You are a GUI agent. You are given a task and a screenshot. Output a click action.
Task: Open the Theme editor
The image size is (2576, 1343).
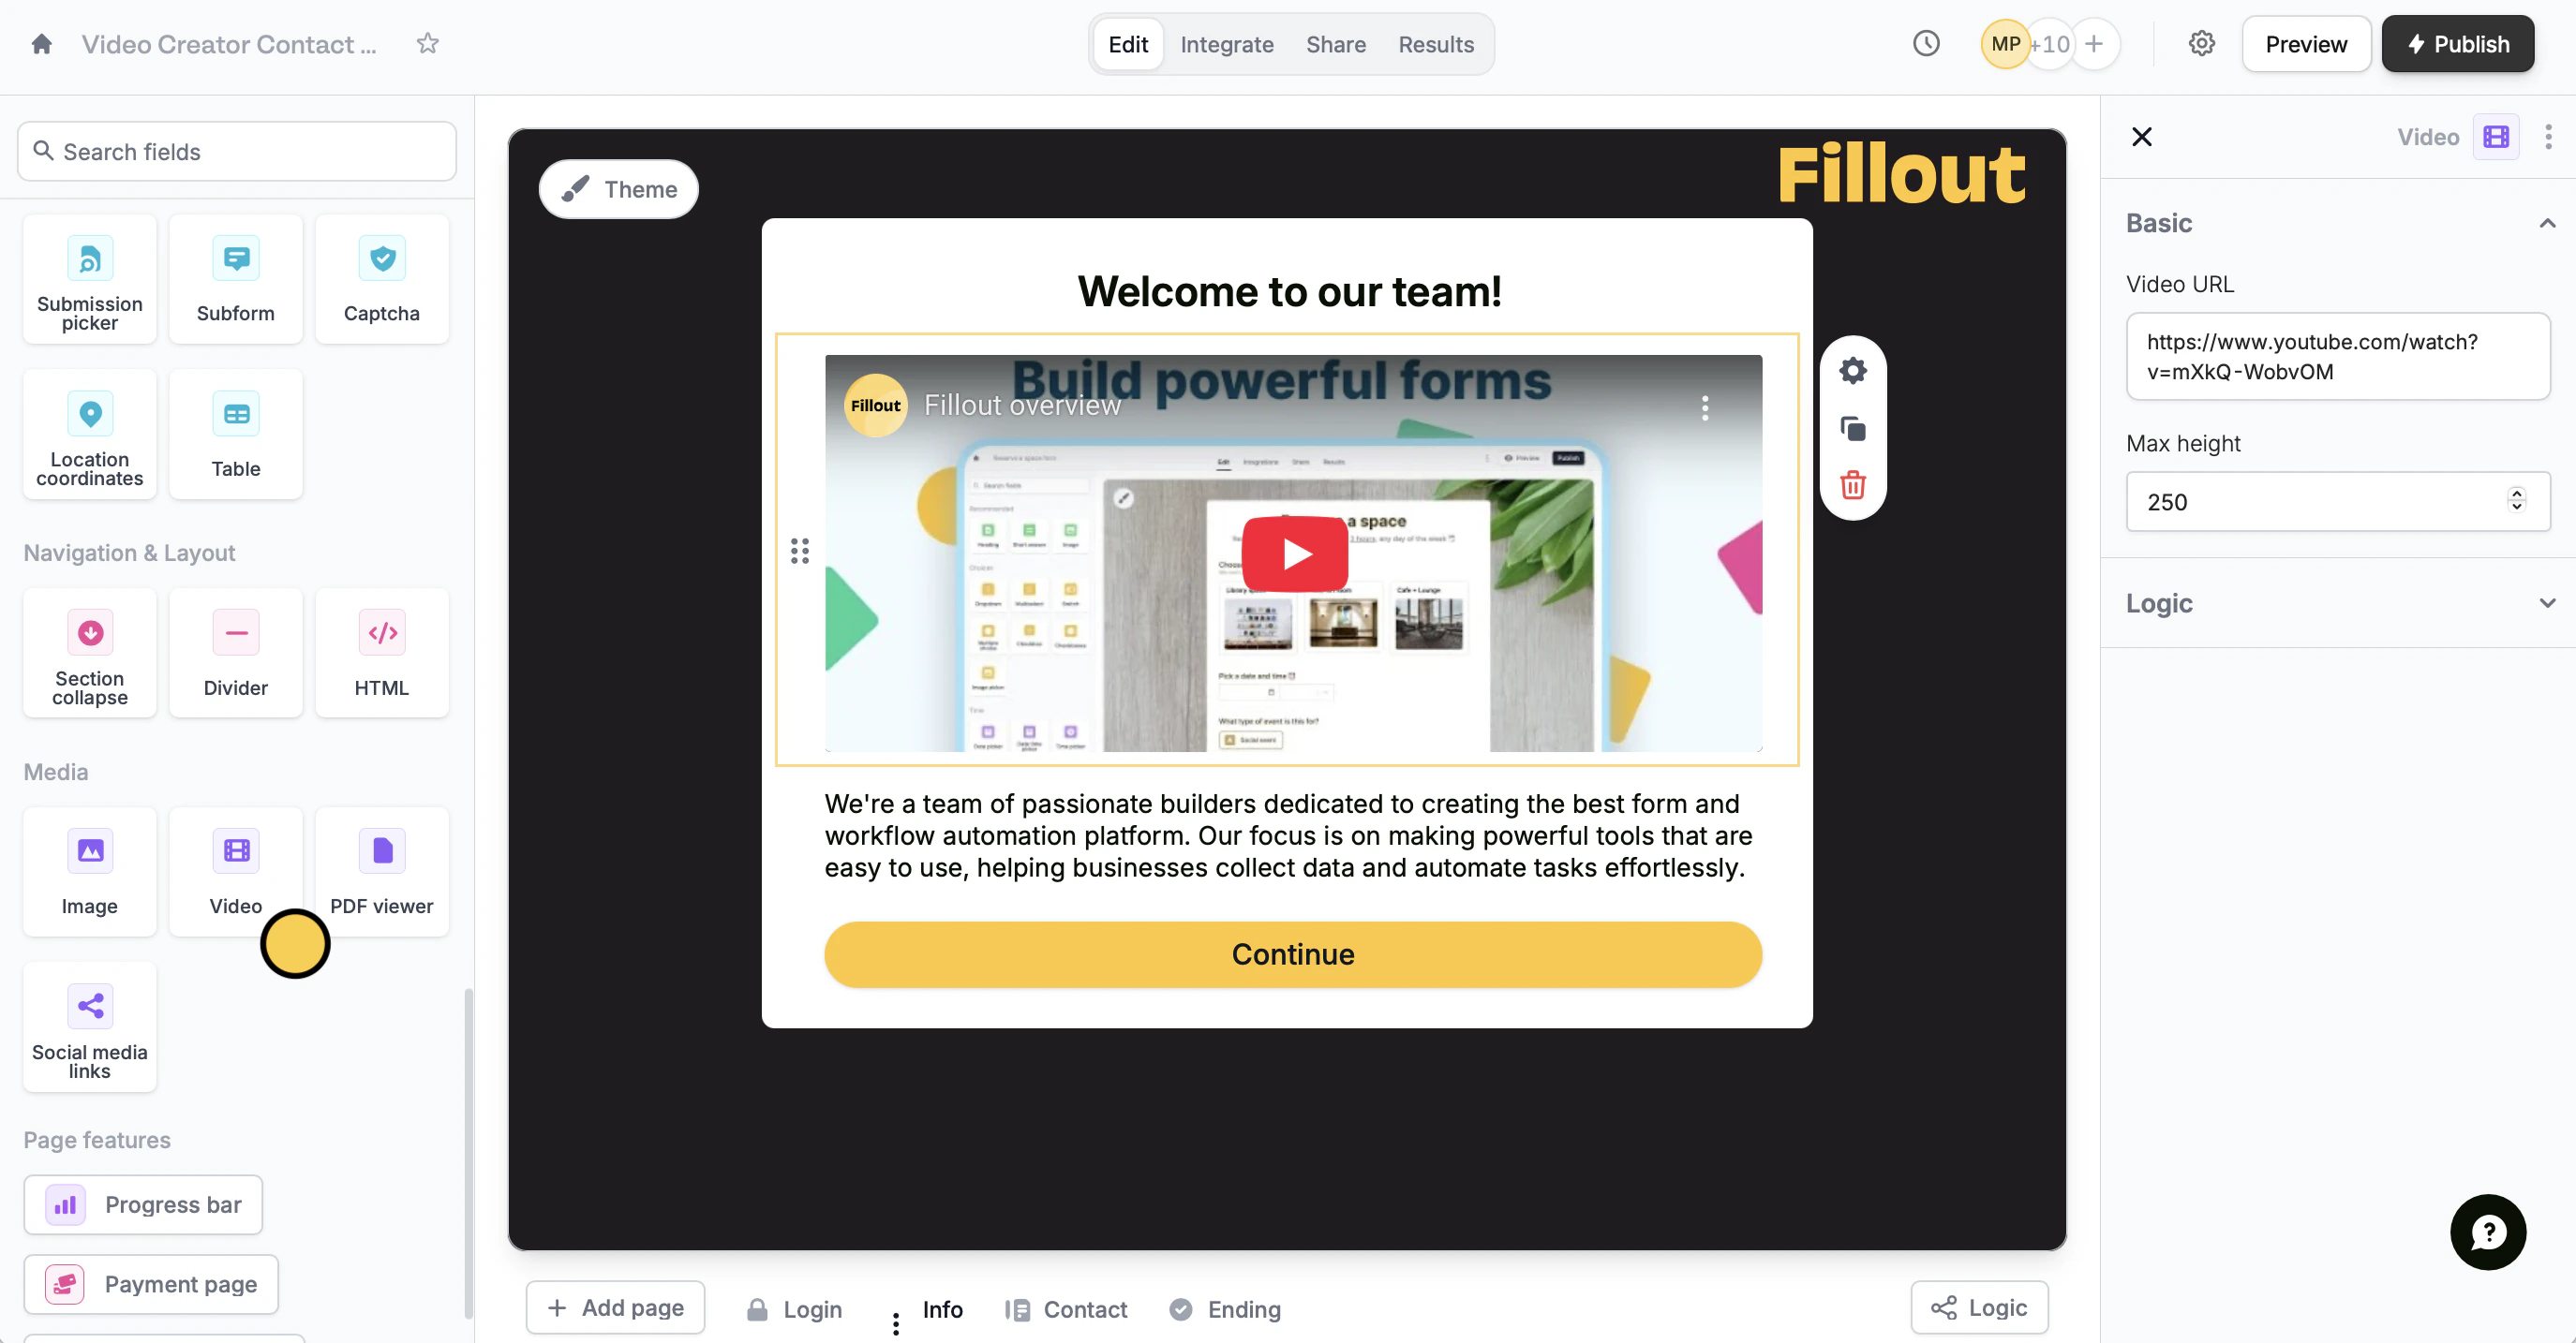pos(618,189)
